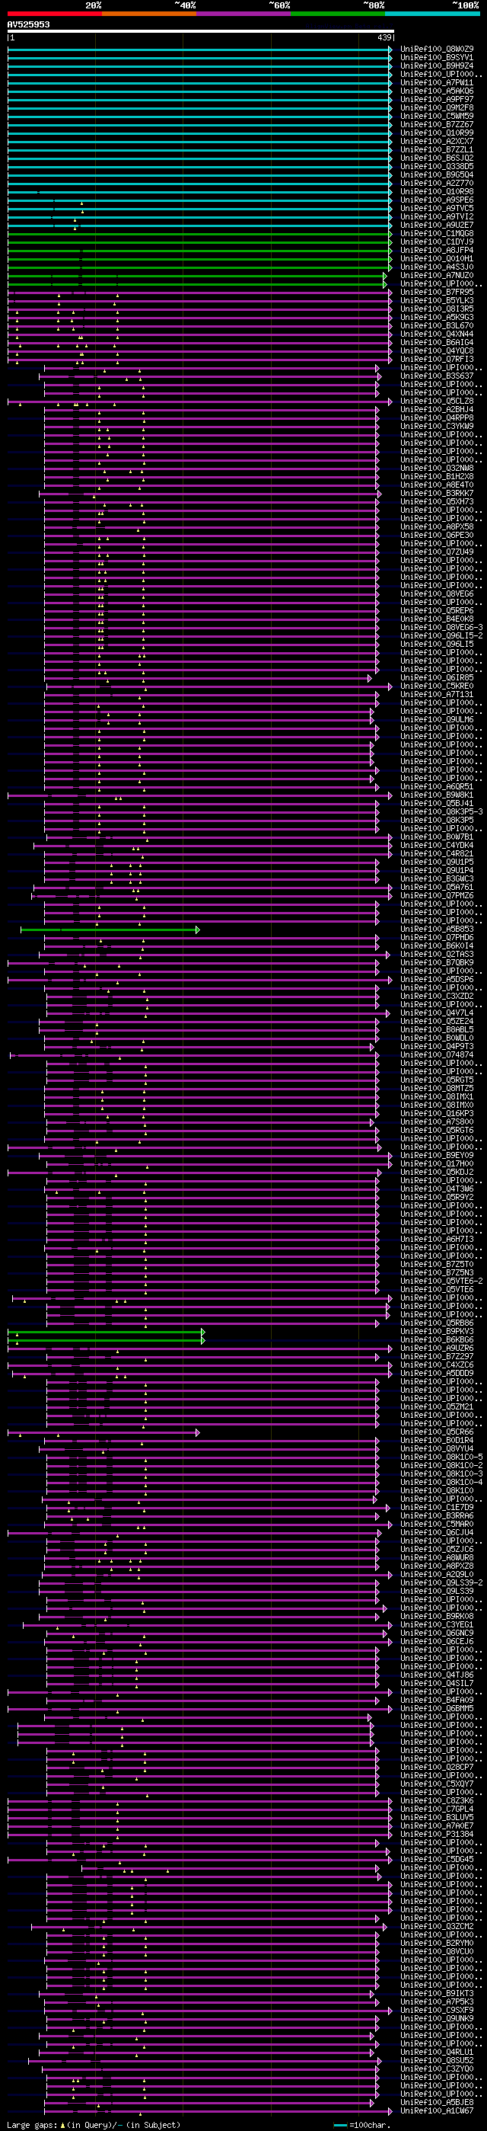
Task: Select the UniRef100_B6SJQ2 label
Action: coord(438,158)
